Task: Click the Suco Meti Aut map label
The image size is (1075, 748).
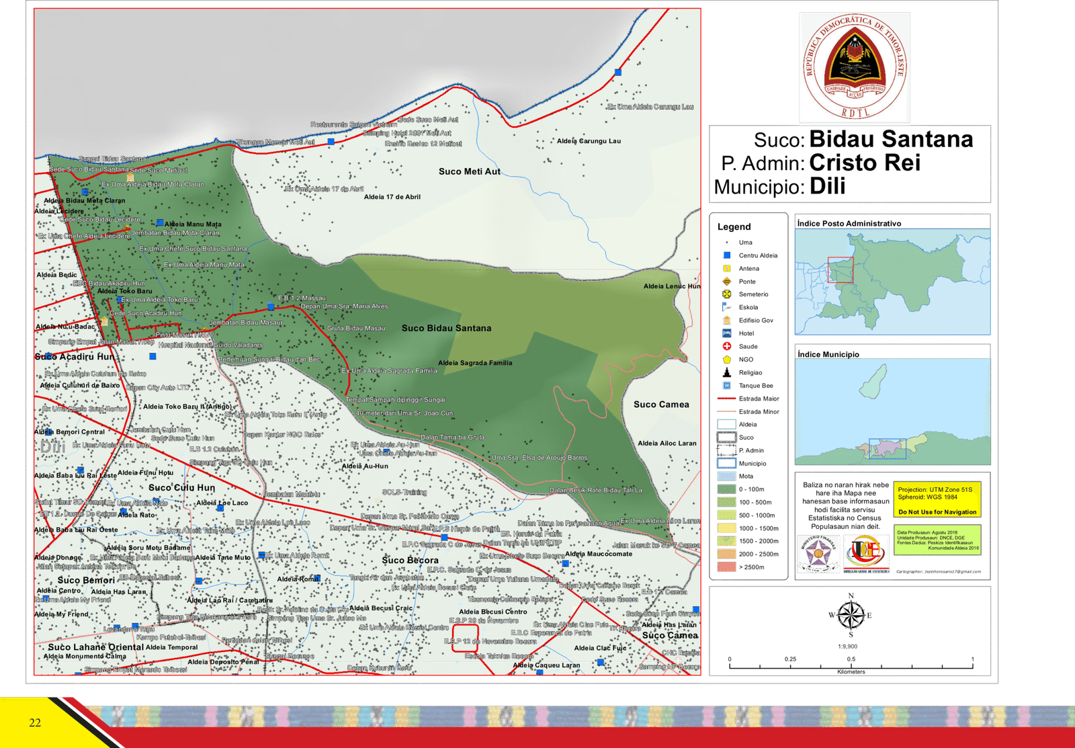Action: 469,172
